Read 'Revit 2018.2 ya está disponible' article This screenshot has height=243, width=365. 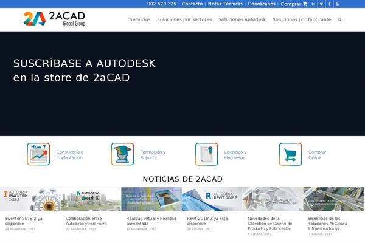207,221
